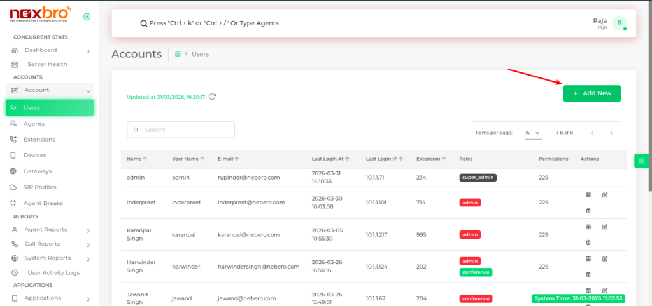Open the items per page dropdown

tap(533, 133)
